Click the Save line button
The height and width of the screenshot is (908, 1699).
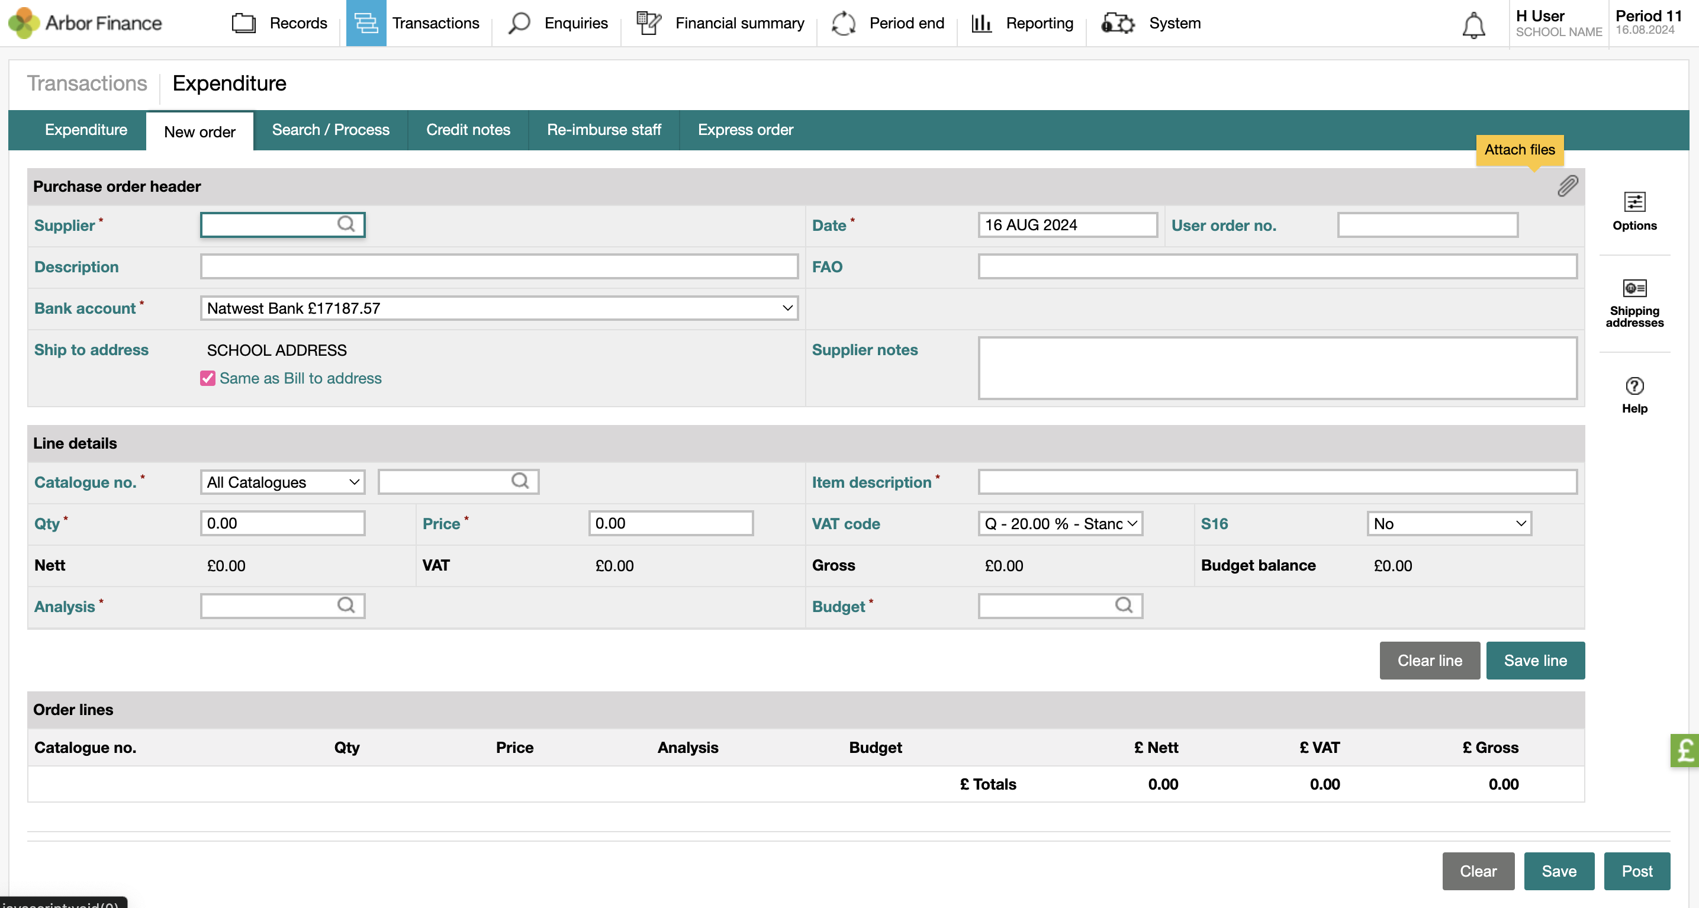pyautogui.click(x=1535, y=660)
